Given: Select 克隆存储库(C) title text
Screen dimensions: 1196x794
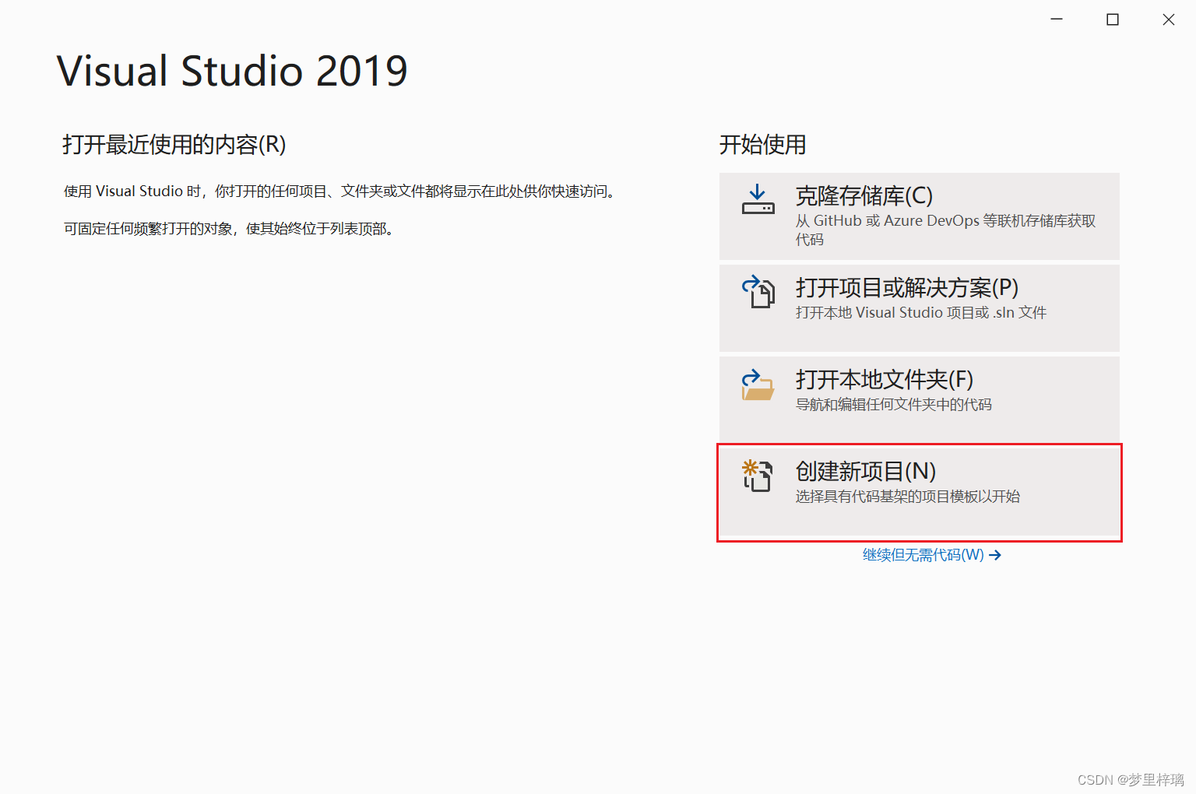Looking at the screenshot, I should tap(864, 195).
